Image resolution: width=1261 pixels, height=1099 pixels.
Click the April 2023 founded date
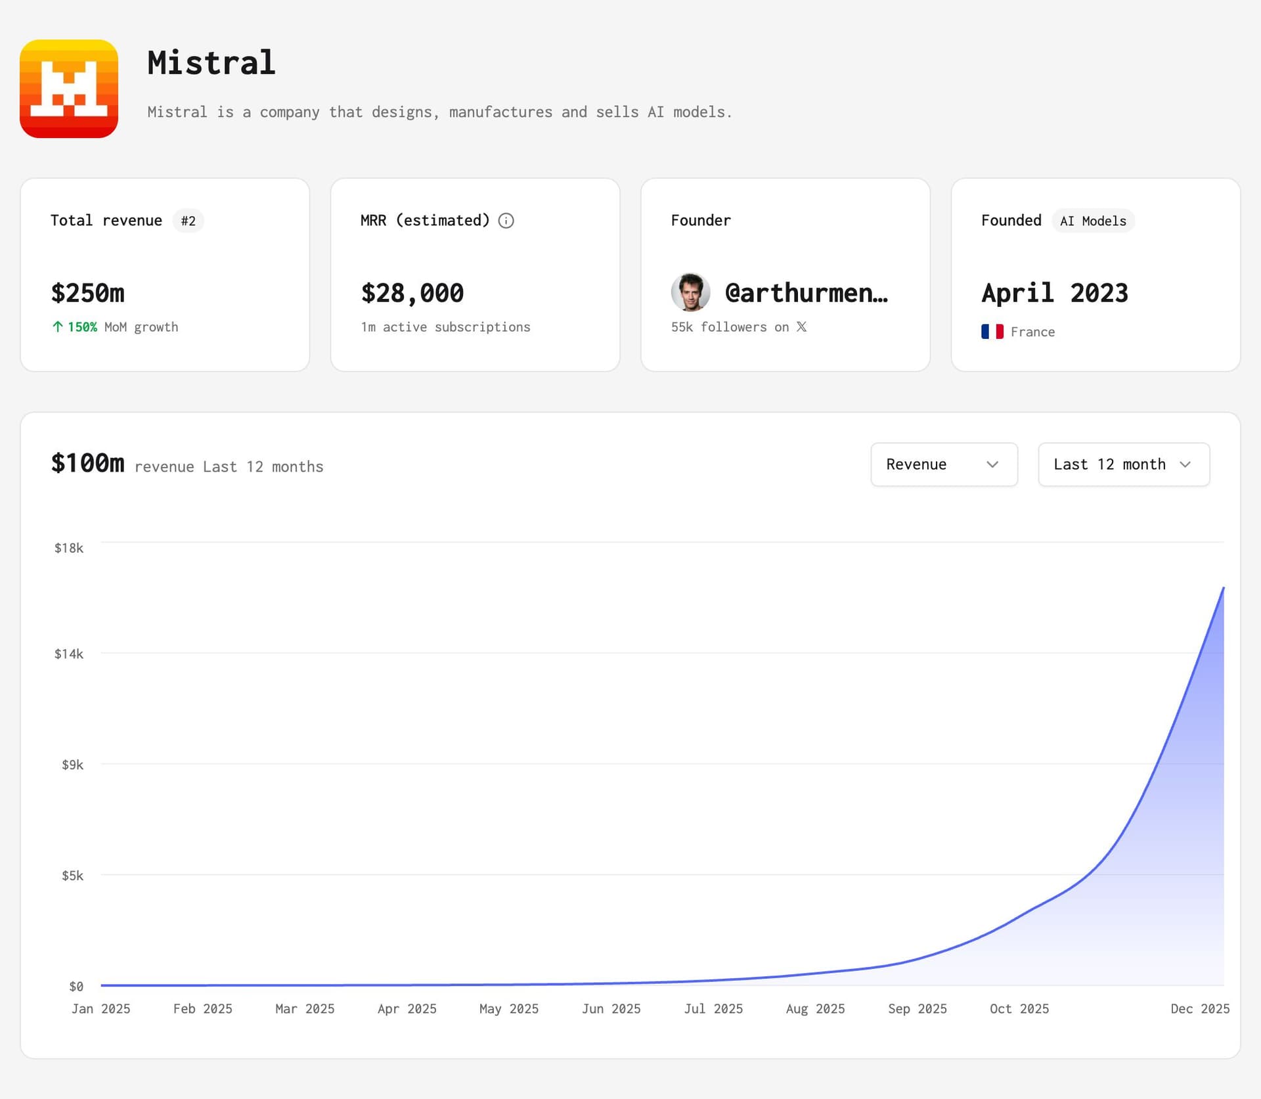tap(1054, 293)
